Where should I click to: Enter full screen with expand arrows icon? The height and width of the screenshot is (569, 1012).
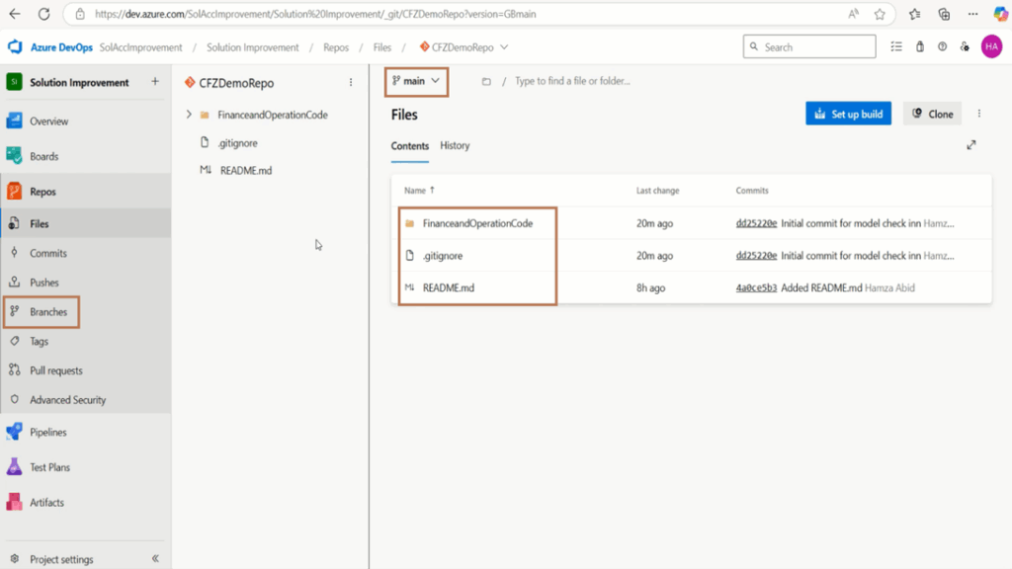point(970,145)
